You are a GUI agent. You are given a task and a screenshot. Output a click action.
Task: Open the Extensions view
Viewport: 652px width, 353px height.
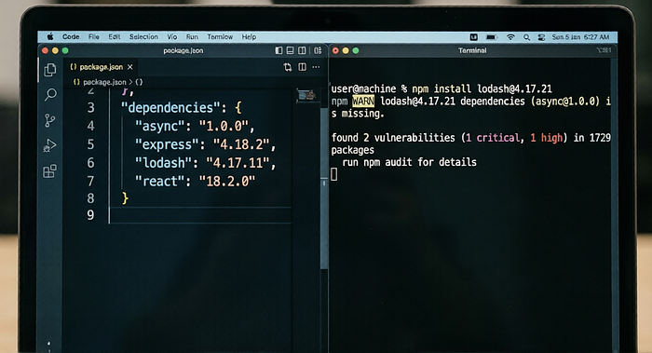pyautogui.click(x=50, y=170)
